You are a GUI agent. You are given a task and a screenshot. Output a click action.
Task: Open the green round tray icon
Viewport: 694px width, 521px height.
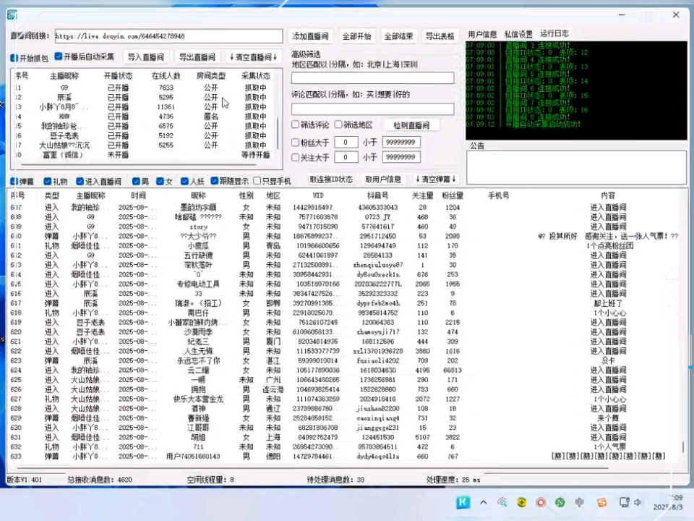click(x=560, y=502)
